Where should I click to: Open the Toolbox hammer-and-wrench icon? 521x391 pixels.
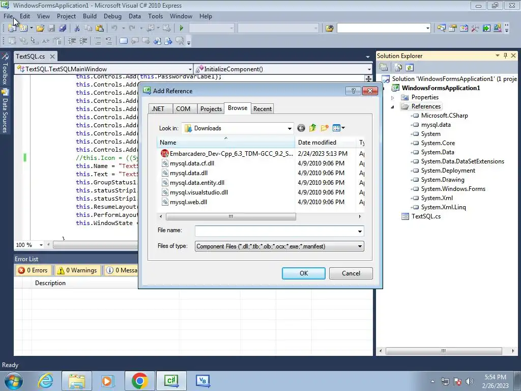pyautogui.click(x=475, y=29)
